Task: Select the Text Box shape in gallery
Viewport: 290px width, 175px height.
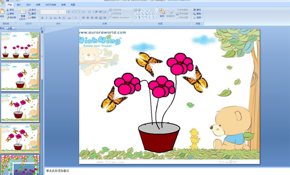Action: tap(135, 10)
